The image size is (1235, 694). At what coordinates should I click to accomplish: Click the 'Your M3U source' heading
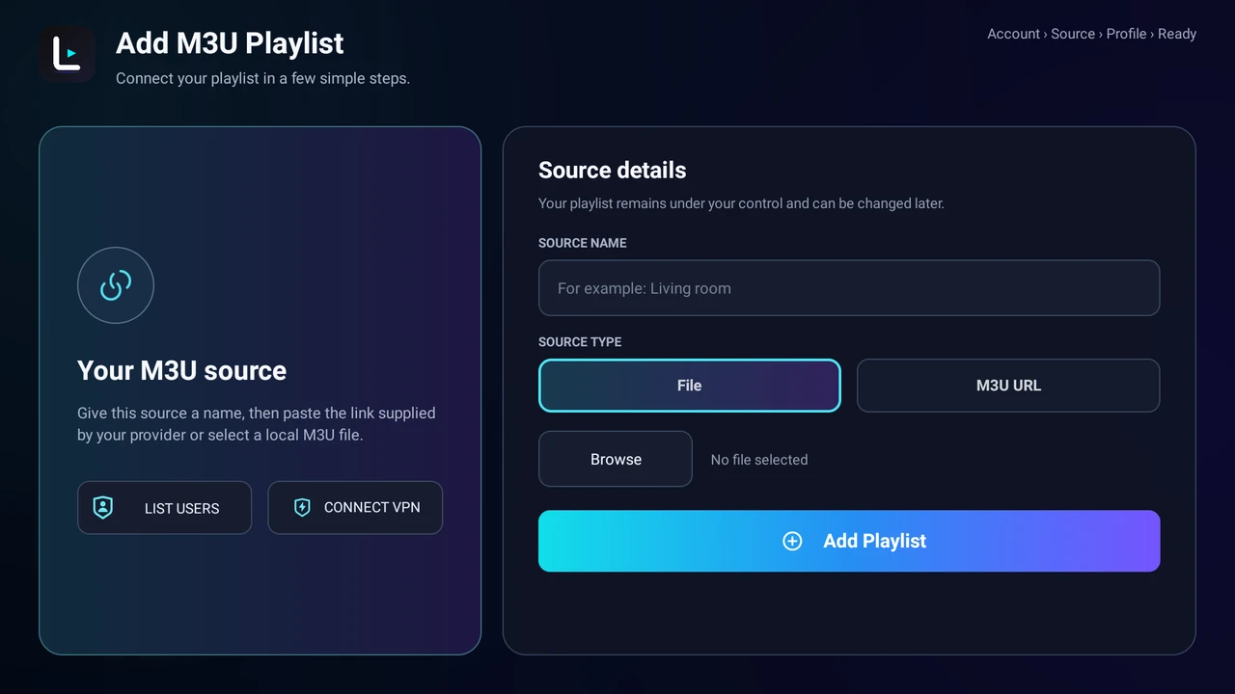pyautogui.click(x=181, y=371)
